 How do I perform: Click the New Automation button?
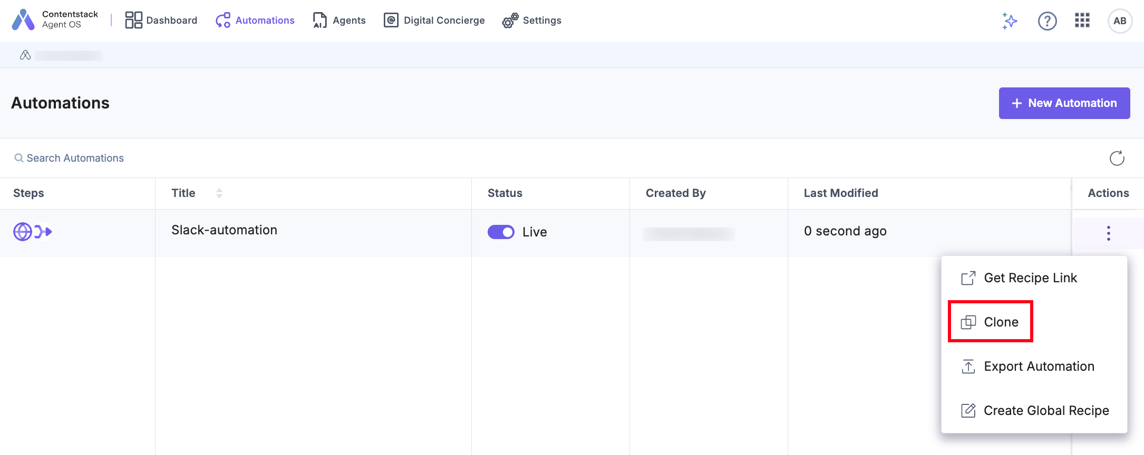pos(1064,103)
